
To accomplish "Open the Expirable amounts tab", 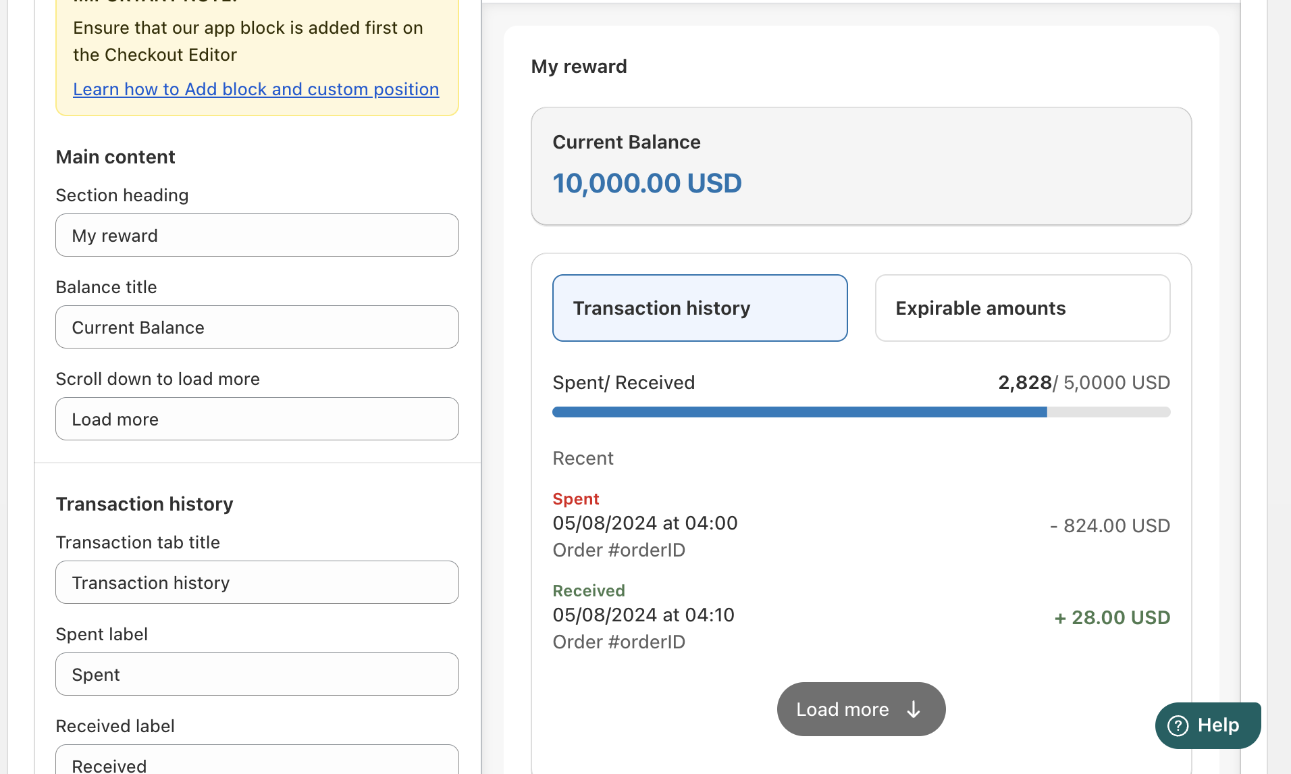I will click(x=1022, y=308).
